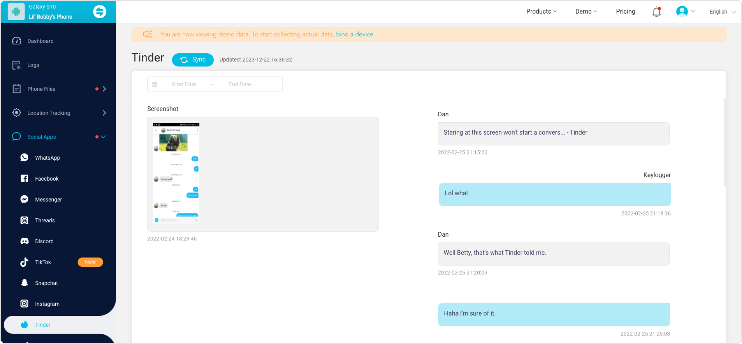Click the Location Tracking target icon
742x344 pixels.
point(17,113)
